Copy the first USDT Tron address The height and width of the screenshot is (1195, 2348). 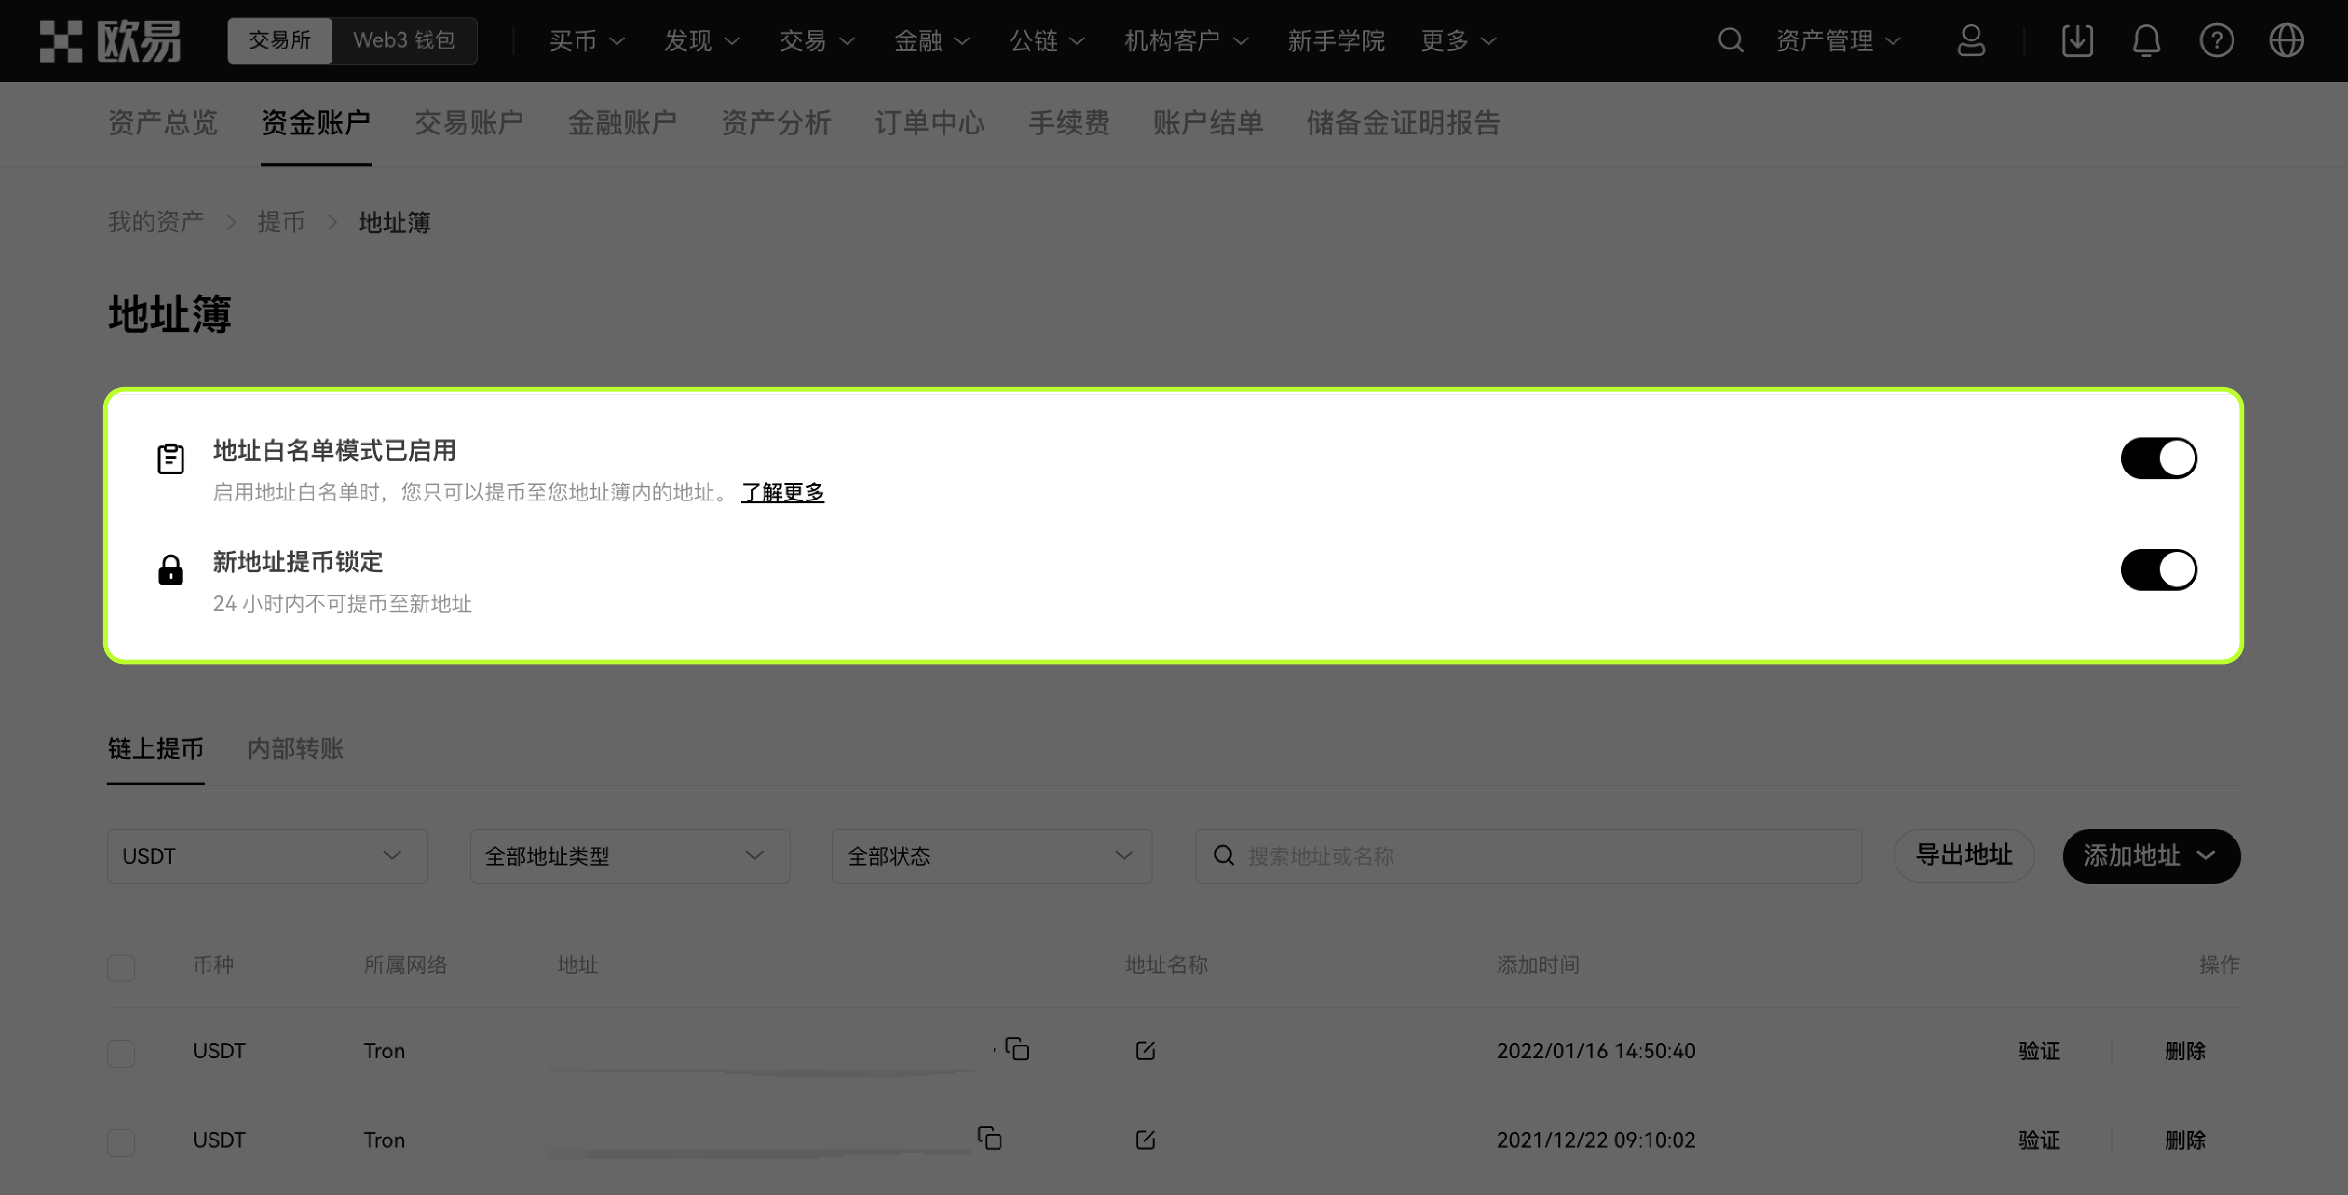click(1018, 1049)
